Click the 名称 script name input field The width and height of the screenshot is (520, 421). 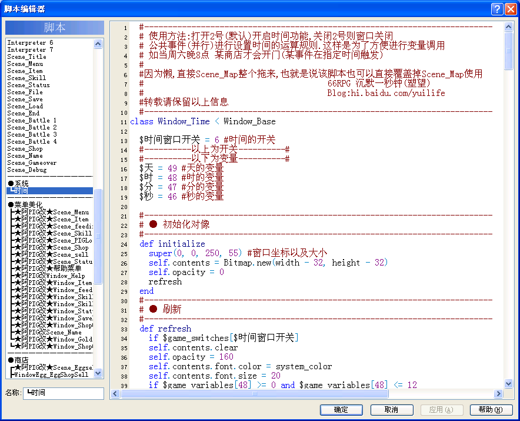click(64, 393)
